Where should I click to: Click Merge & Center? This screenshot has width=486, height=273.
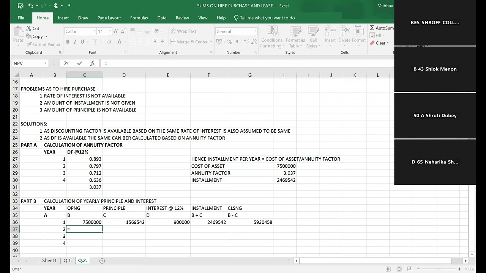click(189, 42)
